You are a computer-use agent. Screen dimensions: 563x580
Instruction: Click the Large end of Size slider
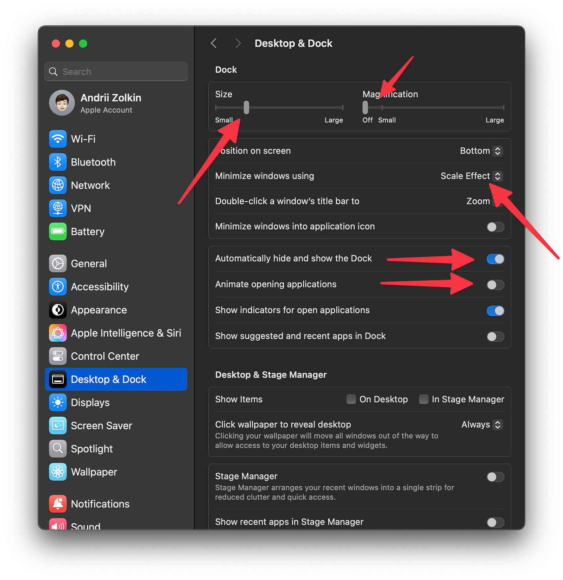point(334,120)
